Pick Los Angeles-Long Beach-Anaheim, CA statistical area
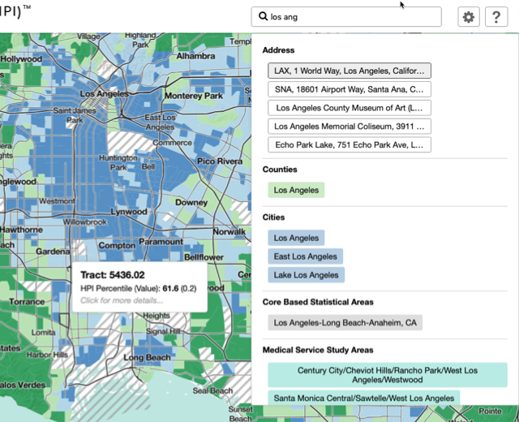Viewport: 519px width, 422px height. coord(345,323)
